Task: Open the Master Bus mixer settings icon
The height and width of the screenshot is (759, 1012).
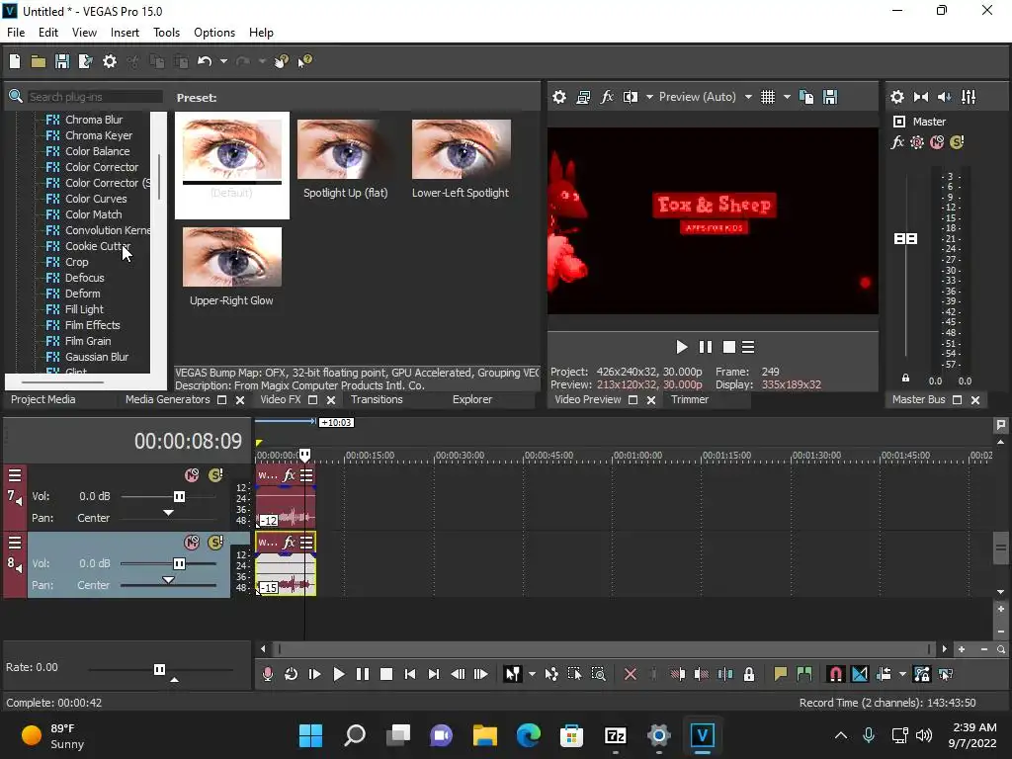Action: point(969,97)
